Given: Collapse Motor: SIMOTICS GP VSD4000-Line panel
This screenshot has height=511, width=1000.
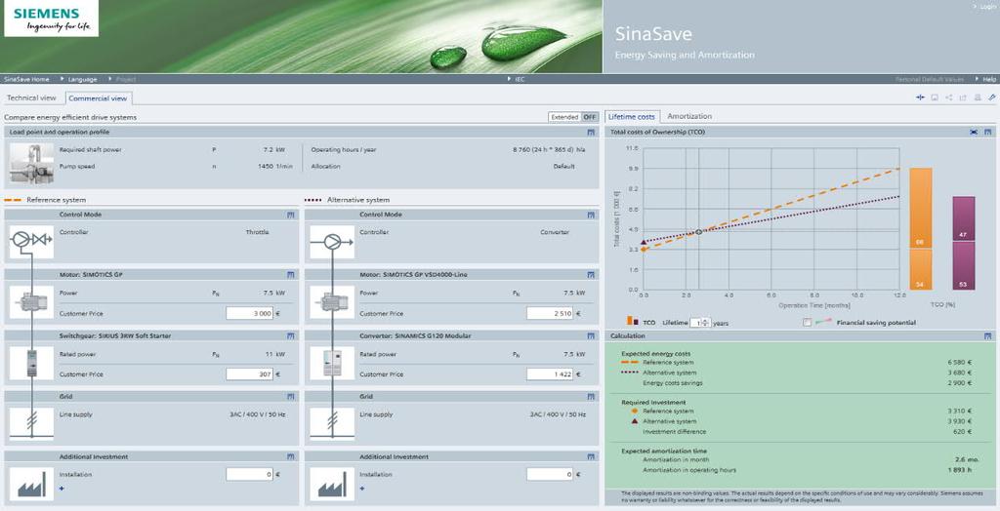Looking at the screenshot, I should tap(591, 275).
